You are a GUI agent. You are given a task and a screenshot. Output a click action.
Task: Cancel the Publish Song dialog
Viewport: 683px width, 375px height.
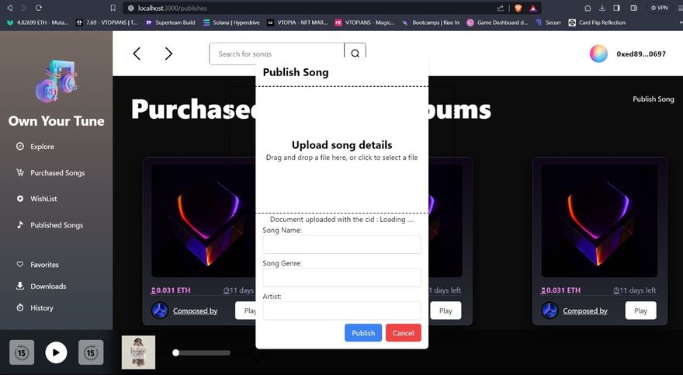(x=403, y=333)
